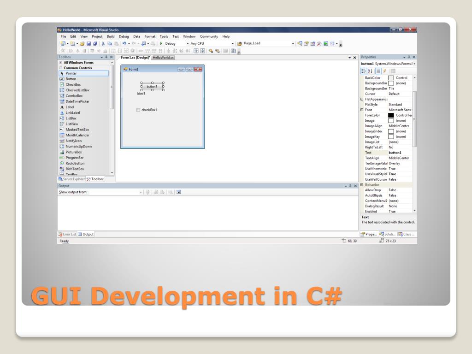Toggle auto-hide pin on the Properties panel

409,57
